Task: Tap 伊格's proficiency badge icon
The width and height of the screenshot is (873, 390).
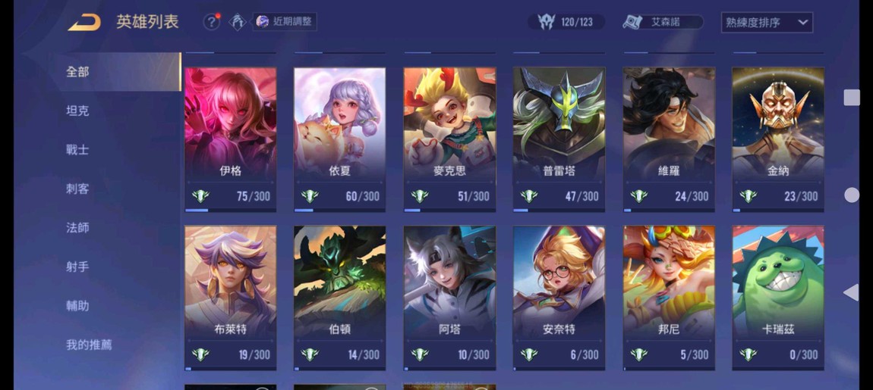Action: (x=200, y=196)
